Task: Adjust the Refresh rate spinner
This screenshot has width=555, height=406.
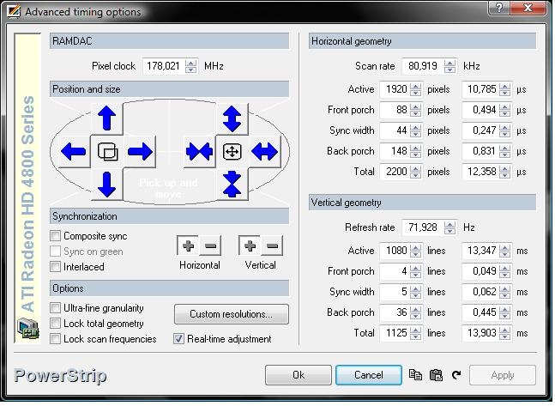Action: pyautogui.click(x=449, y=227)
